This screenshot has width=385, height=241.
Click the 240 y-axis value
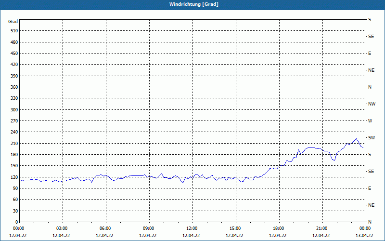coord(14,132)
